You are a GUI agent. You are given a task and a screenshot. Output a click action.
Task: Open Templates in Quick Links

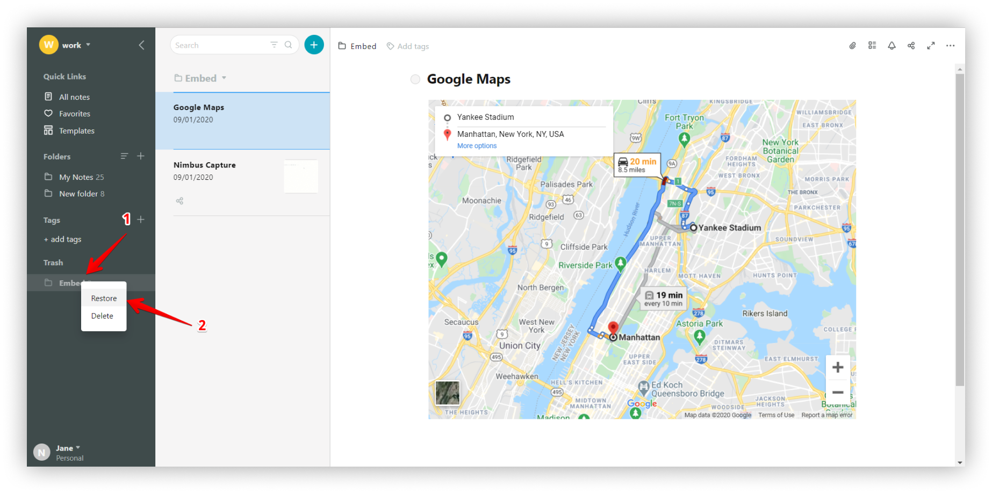pyautogui.click(x=76, y=131)
